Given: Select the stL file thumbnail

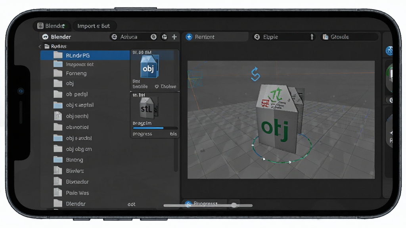Looking at the screenshot, I should click(x=149, y=108).
